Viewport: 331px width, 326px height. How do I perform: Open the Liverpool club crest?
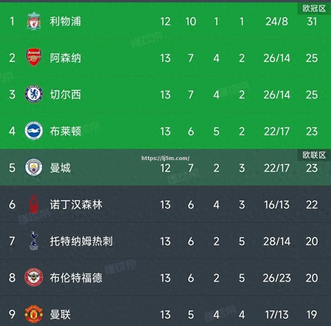pos(34,21)
